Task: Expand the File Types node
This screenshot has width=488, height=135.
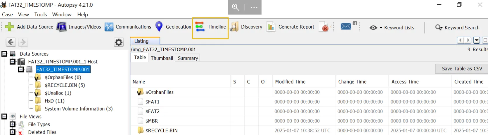Action: 13,125
